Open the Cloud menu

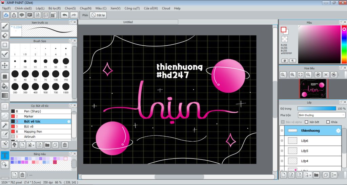pos(166,8)
